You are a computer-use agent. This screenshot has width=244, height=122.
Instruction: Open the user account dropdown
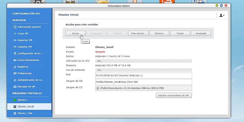pyautogui.click(x=222, y=15)
